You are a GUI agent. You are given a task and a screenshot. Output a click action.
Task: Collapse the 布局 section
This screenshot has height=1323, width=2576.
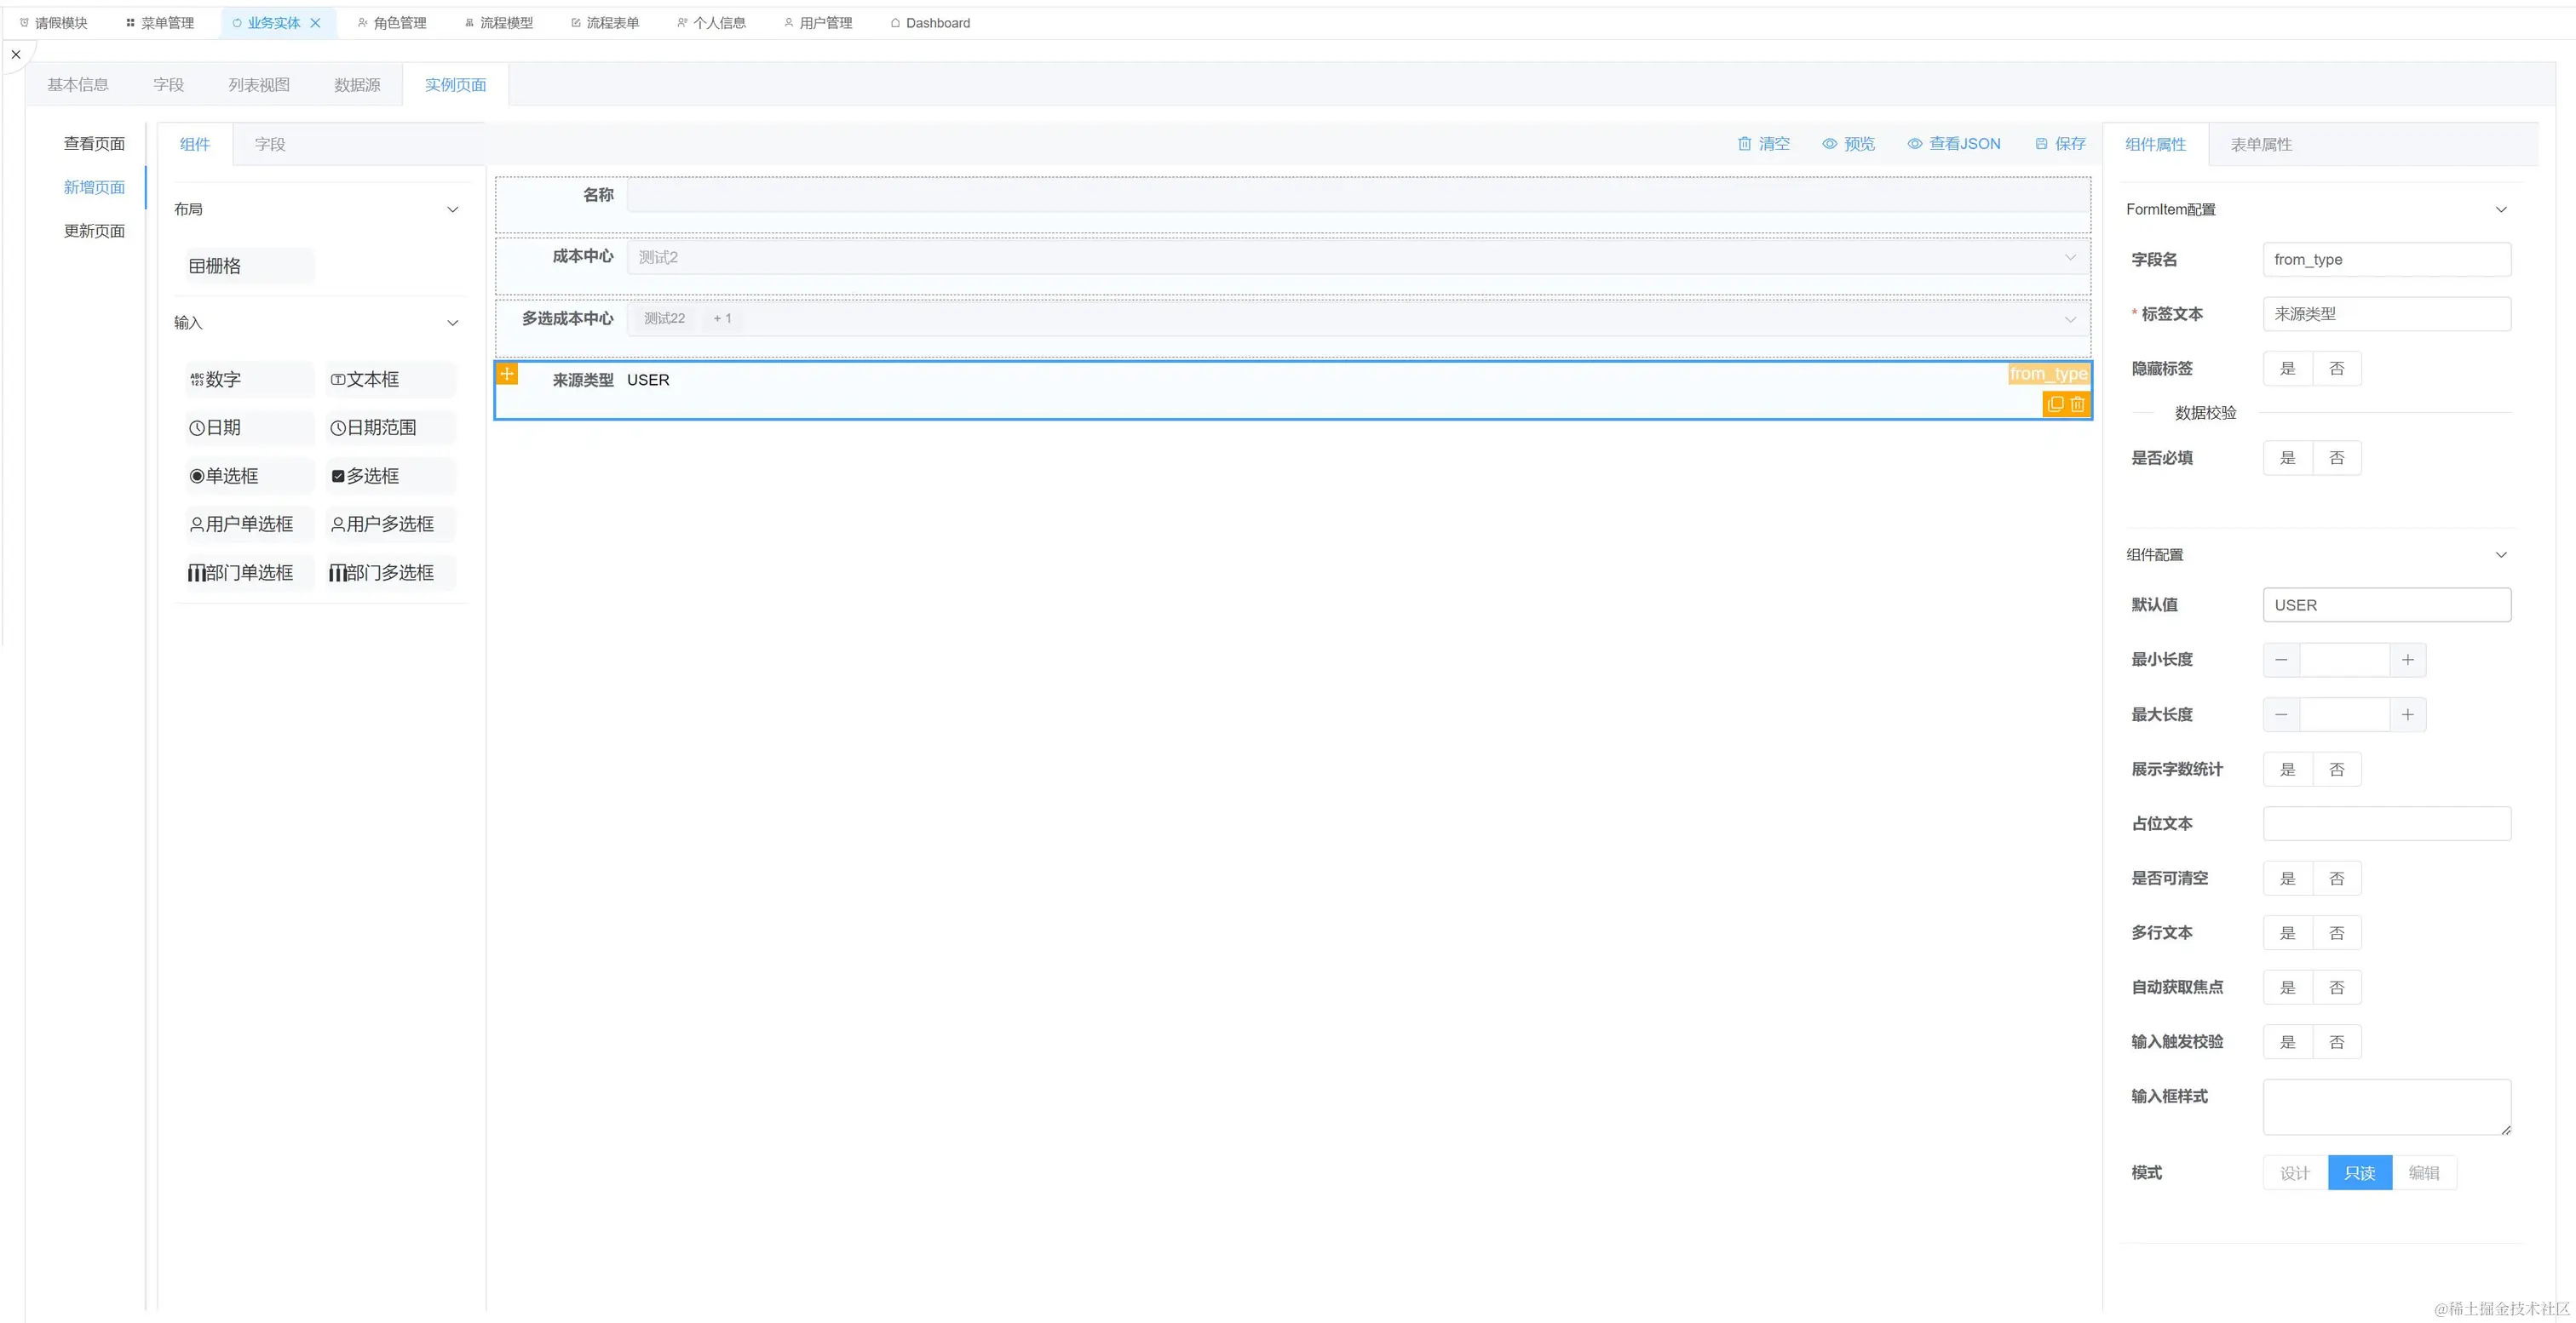click(x=453, y=209)
